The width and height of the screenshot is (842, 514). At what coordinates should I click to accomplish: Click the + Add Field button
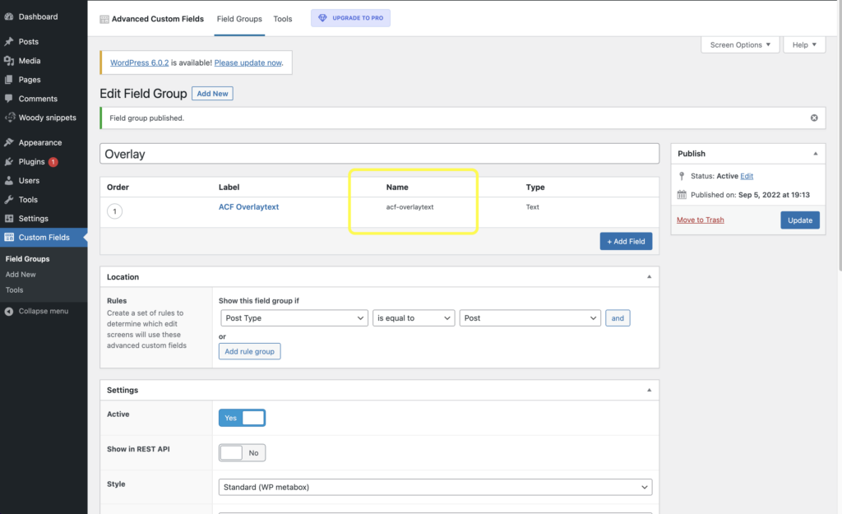626,241
